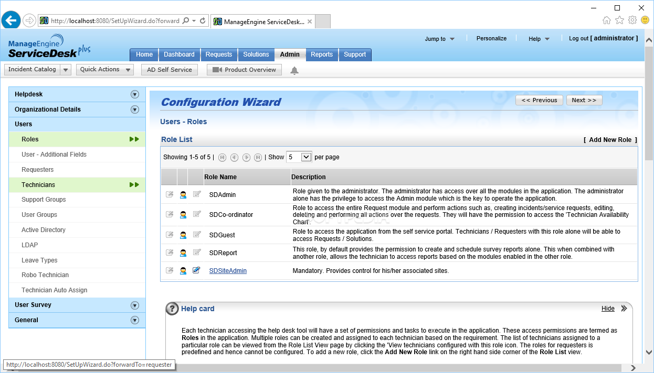Open the notifications bell icon
The image size is (654, 373).
coord(294,70)
